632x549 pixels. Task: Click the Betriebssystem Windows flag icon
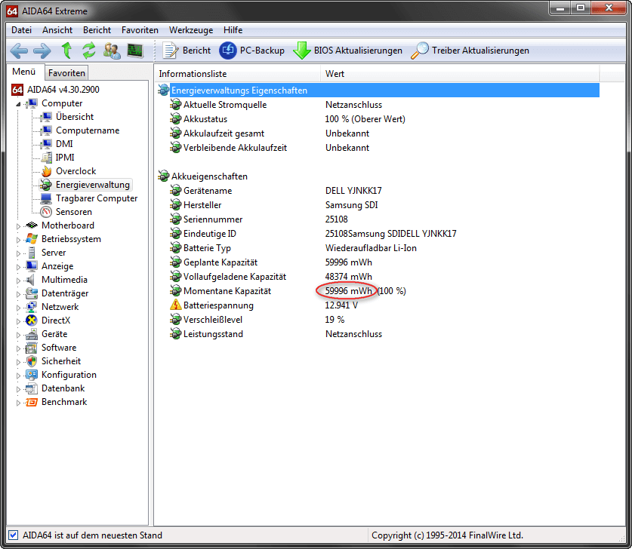pyautogui.click(x=32, y=239)
